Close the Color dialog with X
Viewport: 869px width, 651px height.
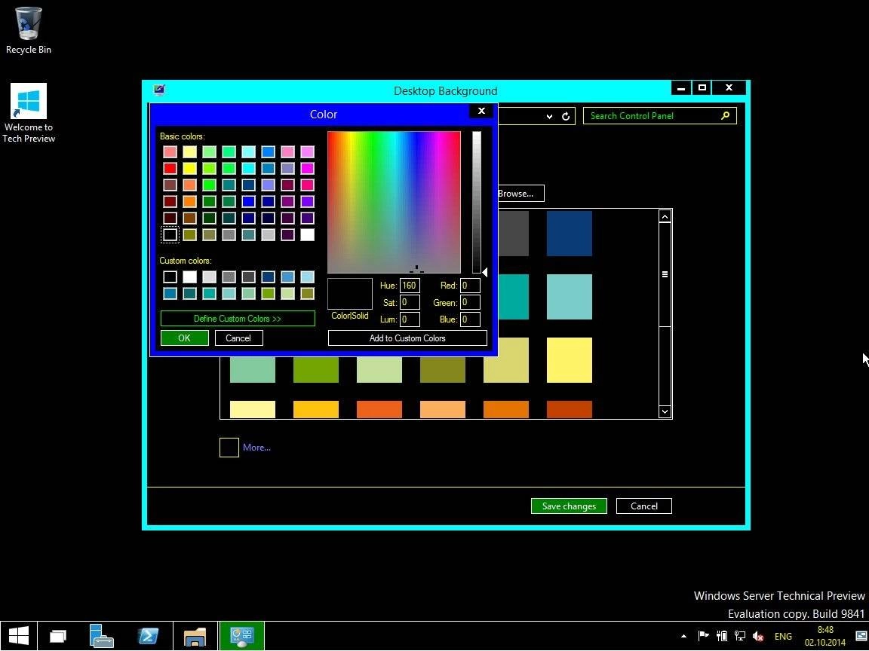[481, 112]
